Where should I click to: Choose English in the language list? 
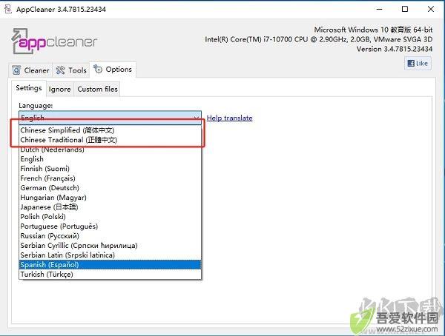(x=110, y=159)
